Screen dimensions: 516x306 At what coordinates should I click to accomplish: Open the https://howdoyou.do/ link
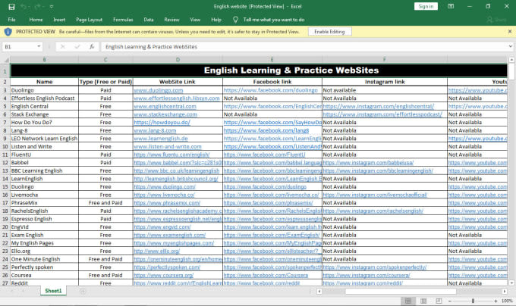pos(162,123)
